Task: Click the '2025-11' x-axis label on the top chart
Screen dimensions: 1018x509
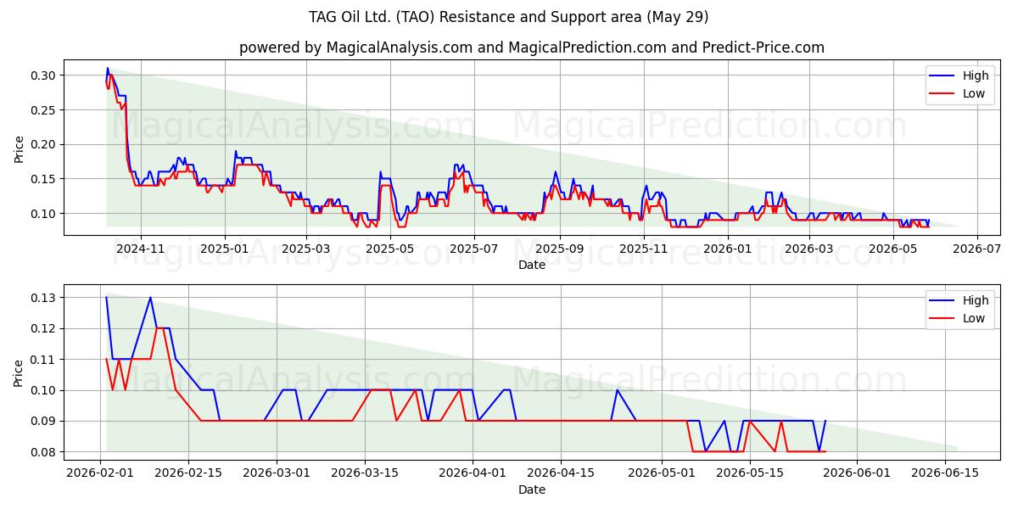Action: coord(644,249)
